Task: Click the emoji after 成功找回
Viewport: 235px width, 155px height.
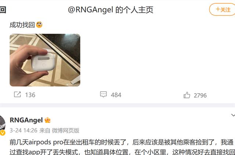Action: (x=39, y=25)
